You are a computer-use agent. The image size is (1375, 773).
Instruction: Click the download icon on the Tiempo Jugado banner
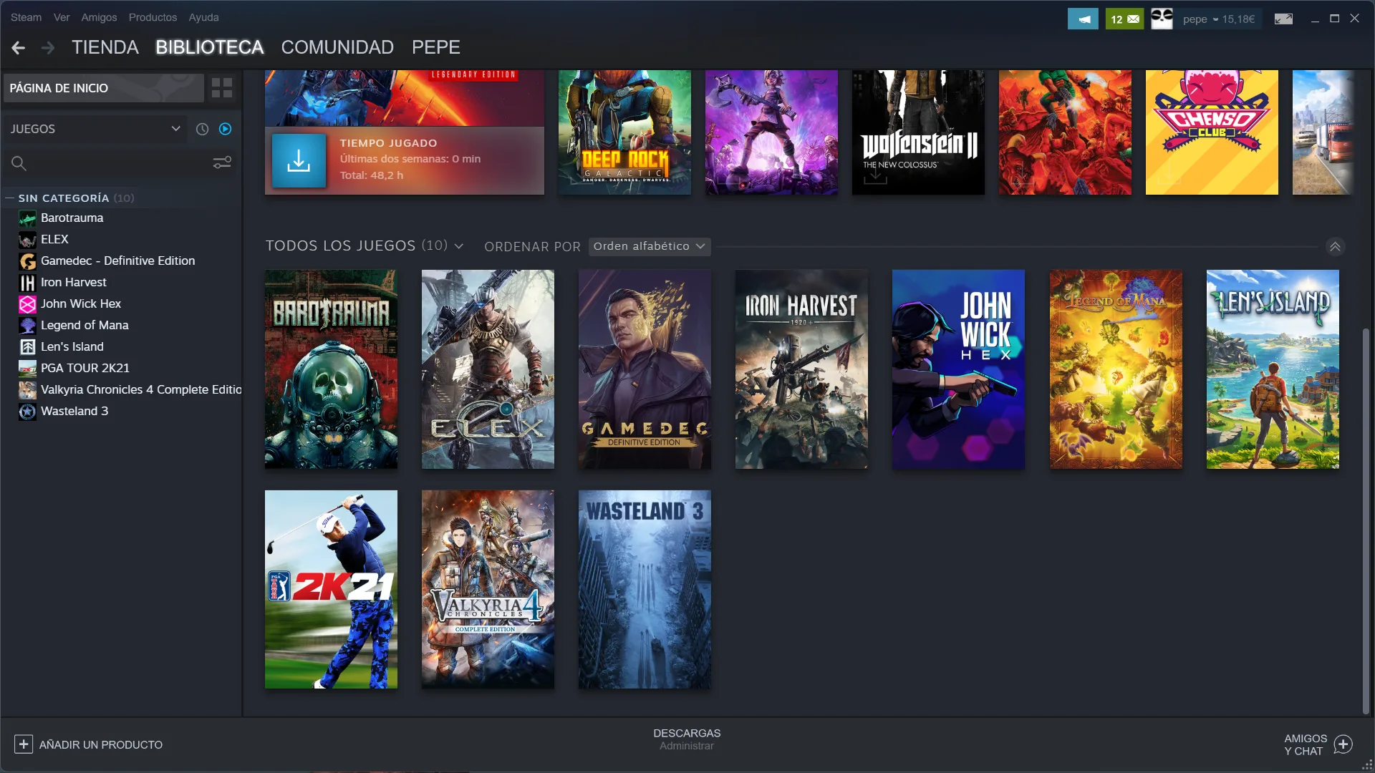(300, 160)
